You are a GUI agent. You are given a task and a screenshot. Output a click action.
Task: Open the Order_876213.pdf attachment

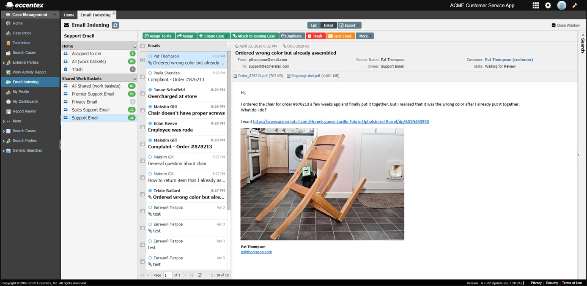pos(252,76)
